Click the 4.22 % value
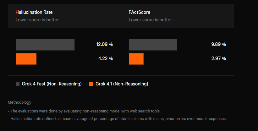Image resolution: width=258 pixels, height=131 pixels. coord(106,58)
